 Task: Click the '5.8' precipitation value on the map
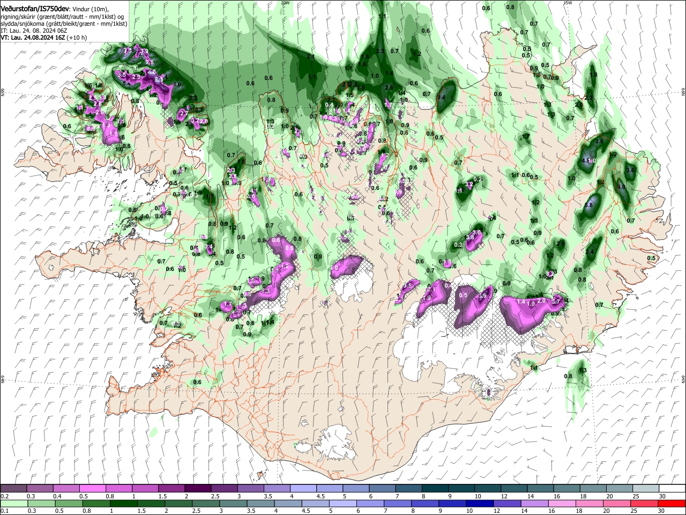point(588,205)
